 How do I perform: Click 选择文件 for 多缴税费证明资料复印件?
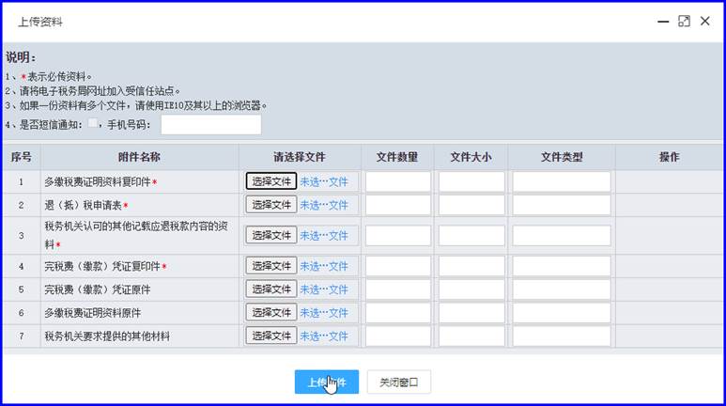point(271,181)
